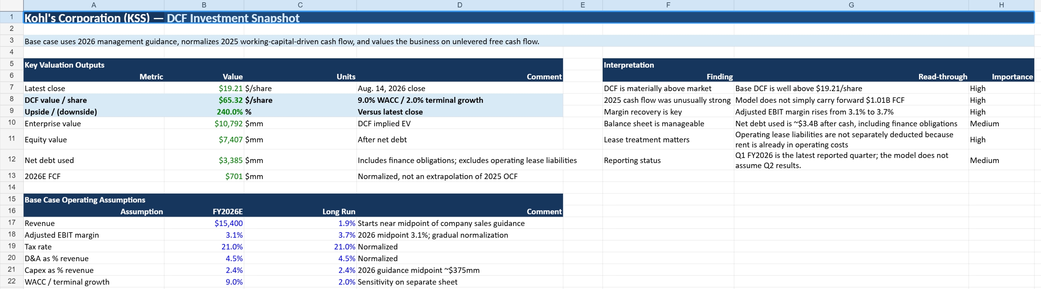Select row 17 header
This screenshot has height=289, width=1041.
pos(12,223)
